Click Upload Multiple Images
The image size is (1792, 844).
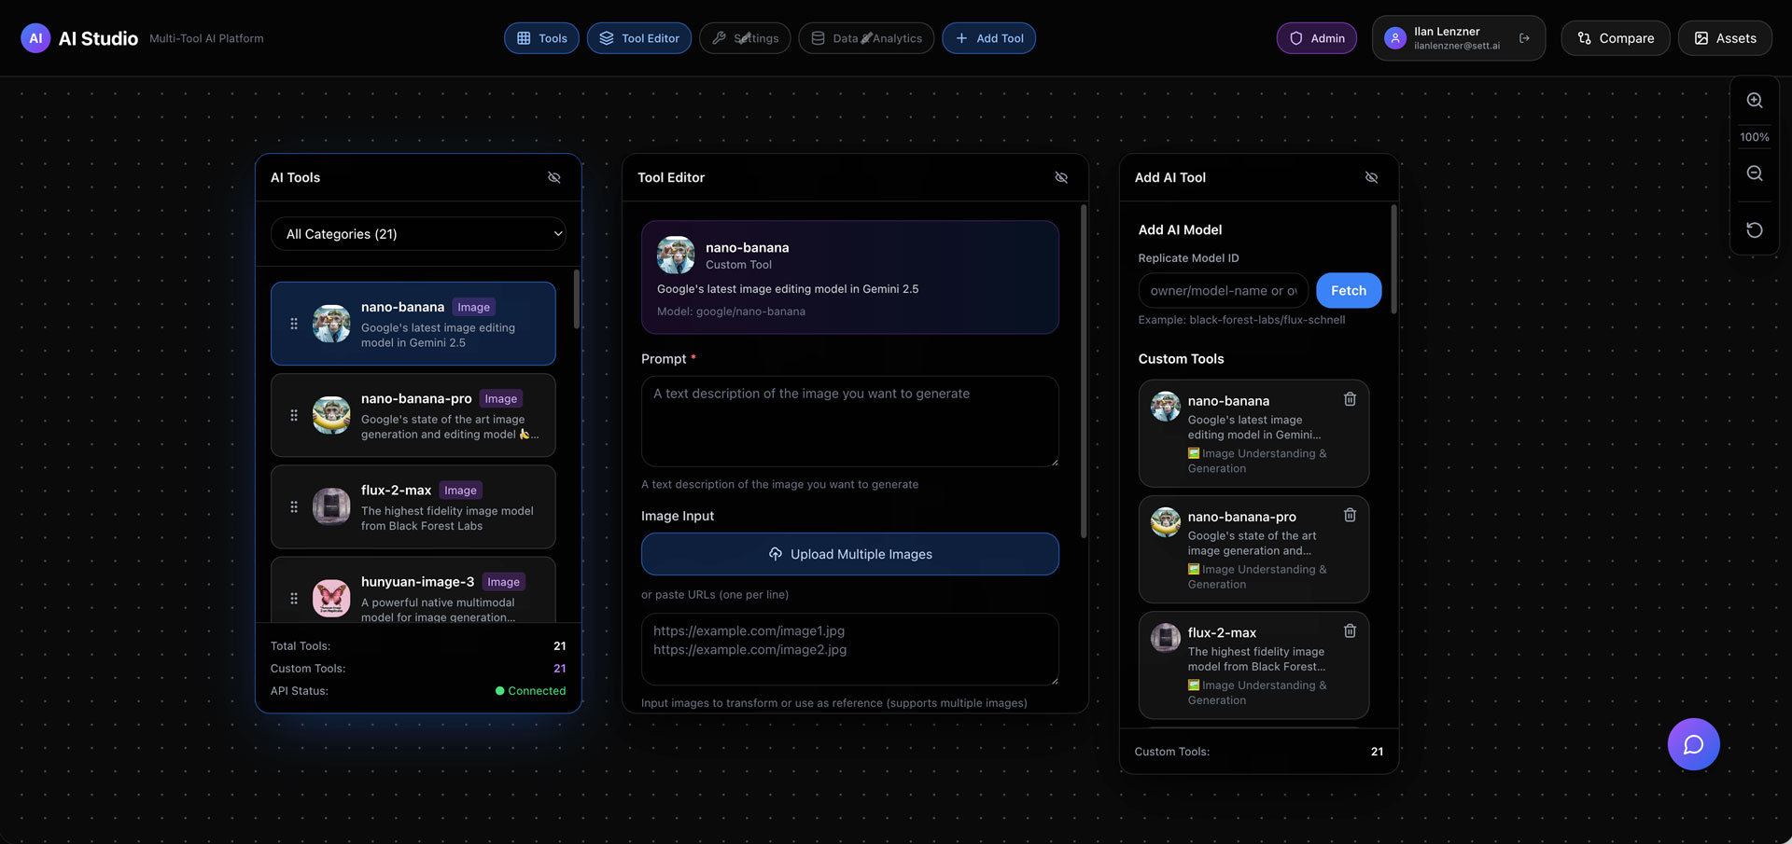[849, 554]
